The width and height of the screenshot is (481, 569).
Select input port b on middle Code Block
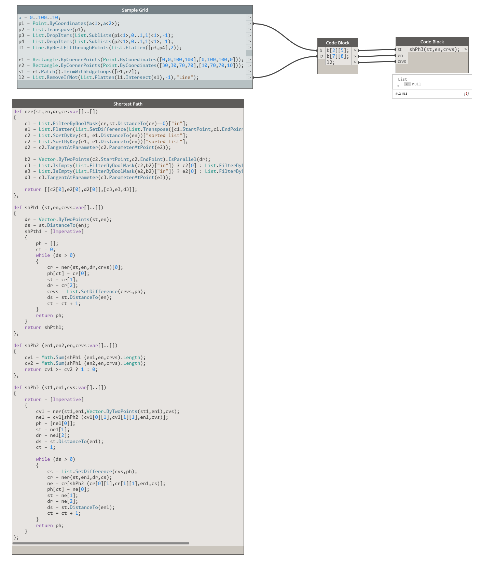coord(321,50)
